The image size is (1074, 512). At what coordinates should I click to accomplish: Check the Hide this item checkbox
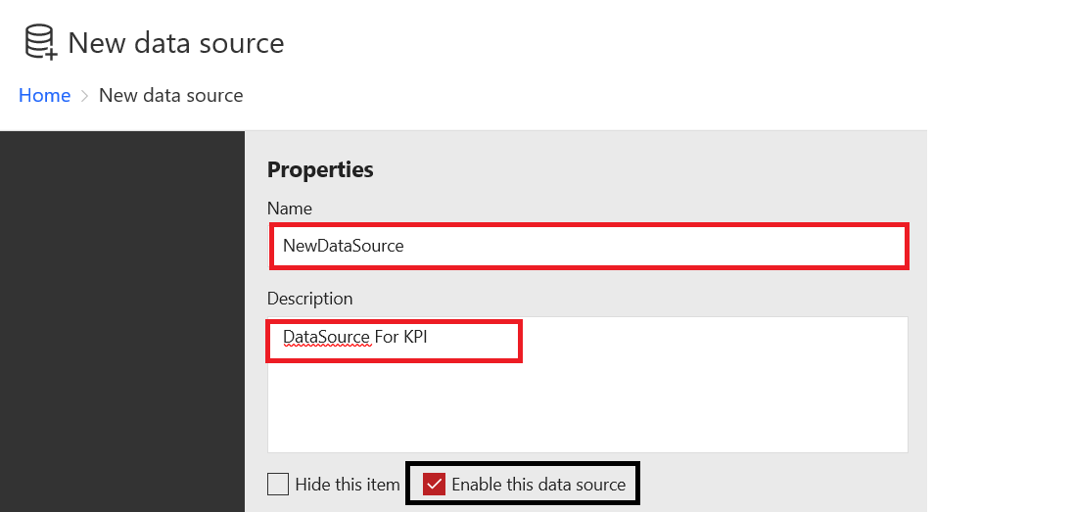[278, 484]
